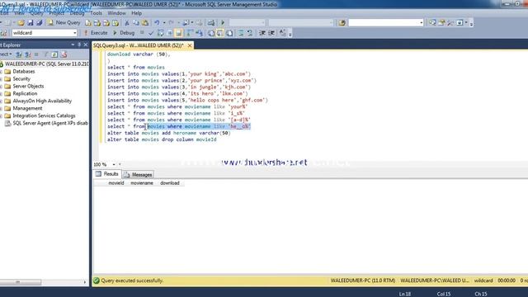The height and width of the screenshot is (297, 528).
Task: Click the Database Engine Query icon
Action: coord(88,22)
